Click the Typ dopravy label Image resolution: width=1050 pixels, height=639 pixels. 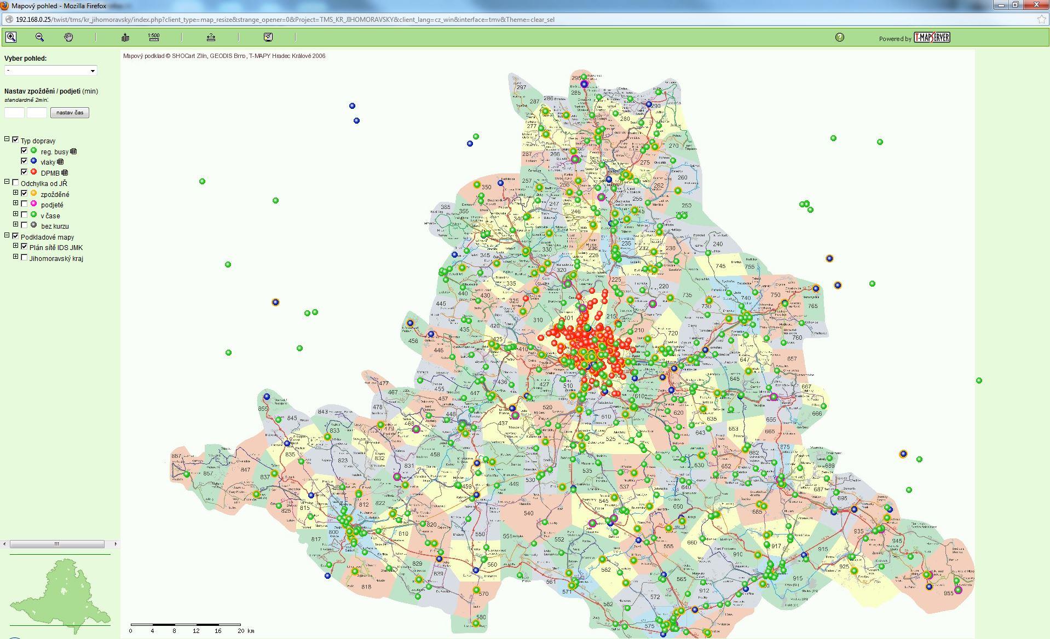38,141
